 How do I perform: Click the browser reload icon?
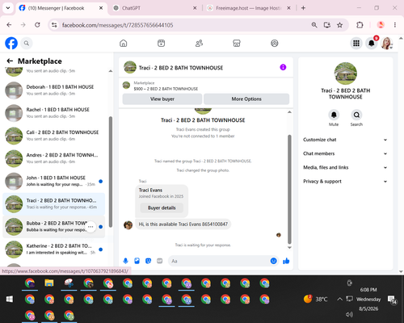point(37,25)
